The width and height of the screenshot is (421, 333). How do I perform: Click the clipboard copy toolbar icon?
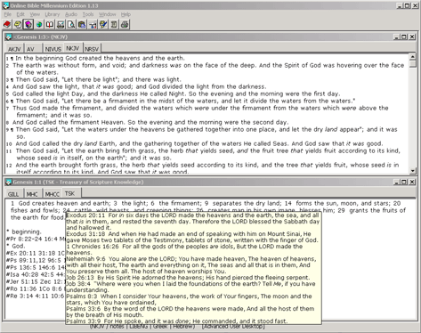pyautogui.click(x=82, y=24)
